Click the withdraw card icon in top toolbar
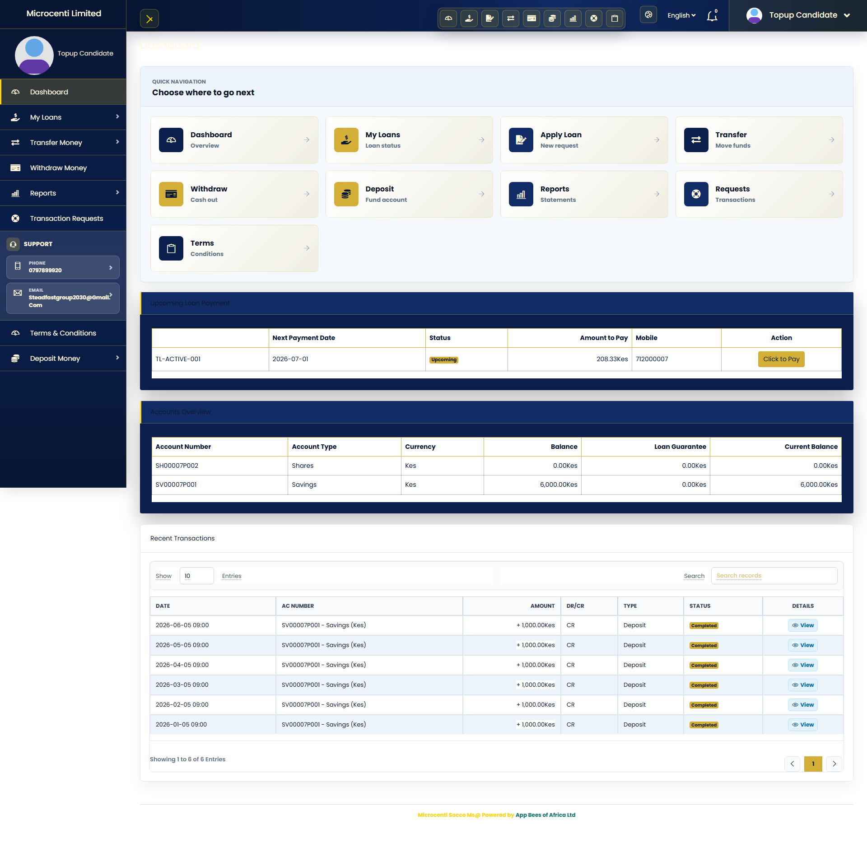This screenshot has width=867, height=848. (531, 19)
